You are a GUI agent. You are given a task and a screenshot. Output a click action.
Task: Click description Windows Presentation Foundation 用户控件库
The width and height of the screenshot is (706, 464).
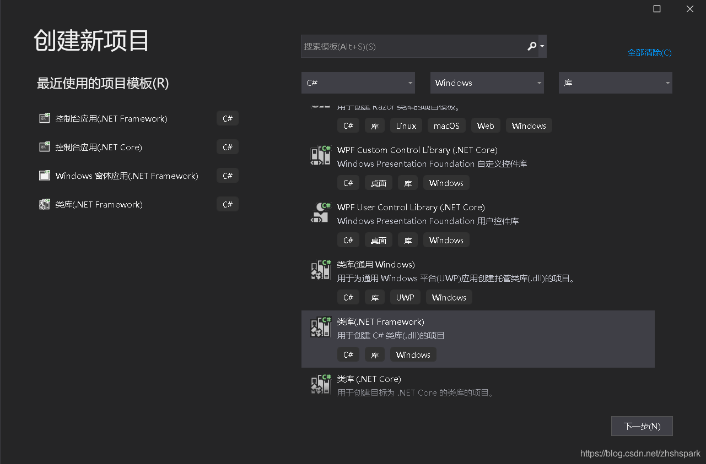coord(428,221)
